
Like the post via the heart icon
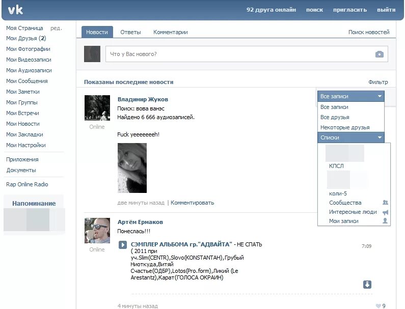[379, 306]
